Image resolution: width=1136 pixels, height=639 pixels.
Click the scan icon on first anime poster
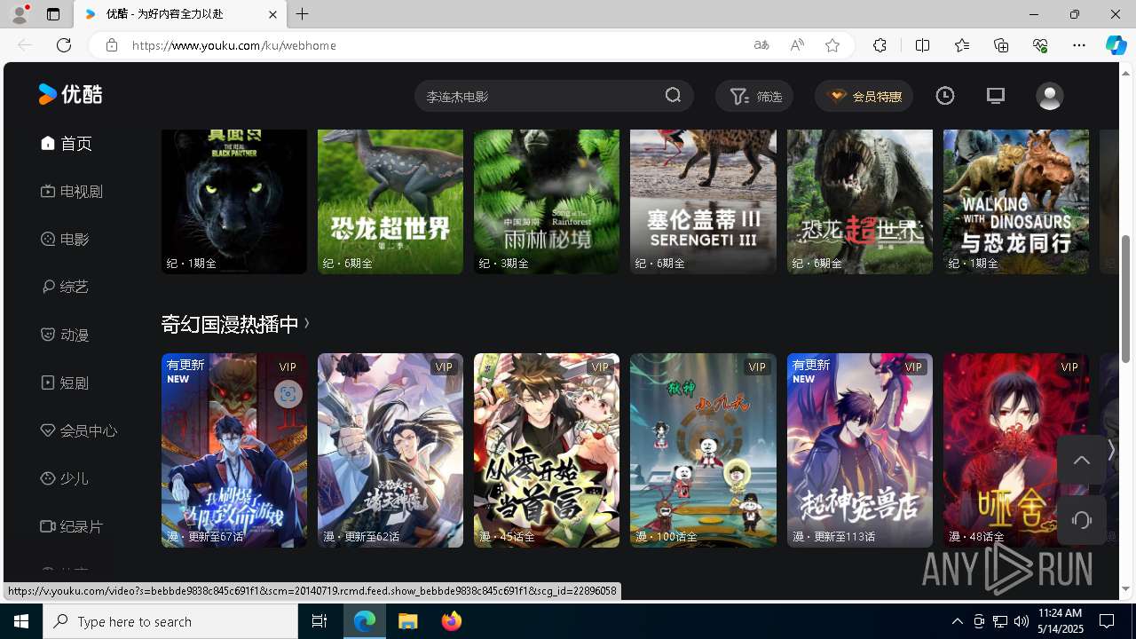click(288, 394)
